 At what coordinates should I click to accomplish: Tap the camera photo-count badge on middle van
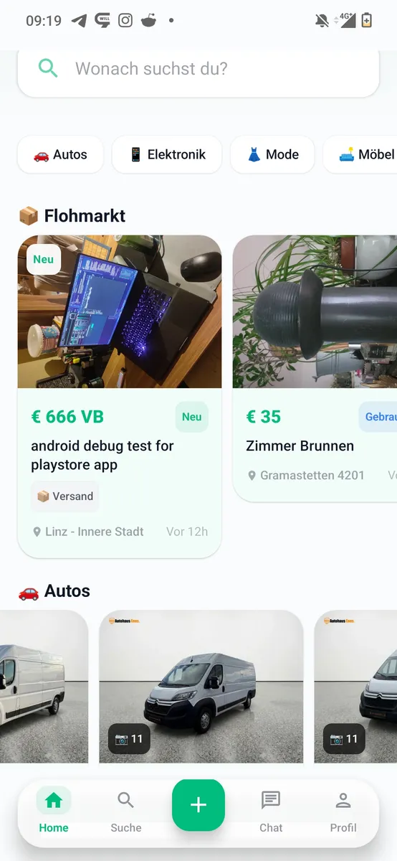click(129, 738)
